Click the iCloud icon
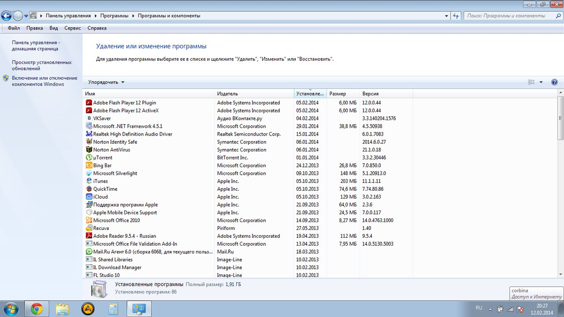The height and width of the screenshot is (317, 564). [89, 197]
